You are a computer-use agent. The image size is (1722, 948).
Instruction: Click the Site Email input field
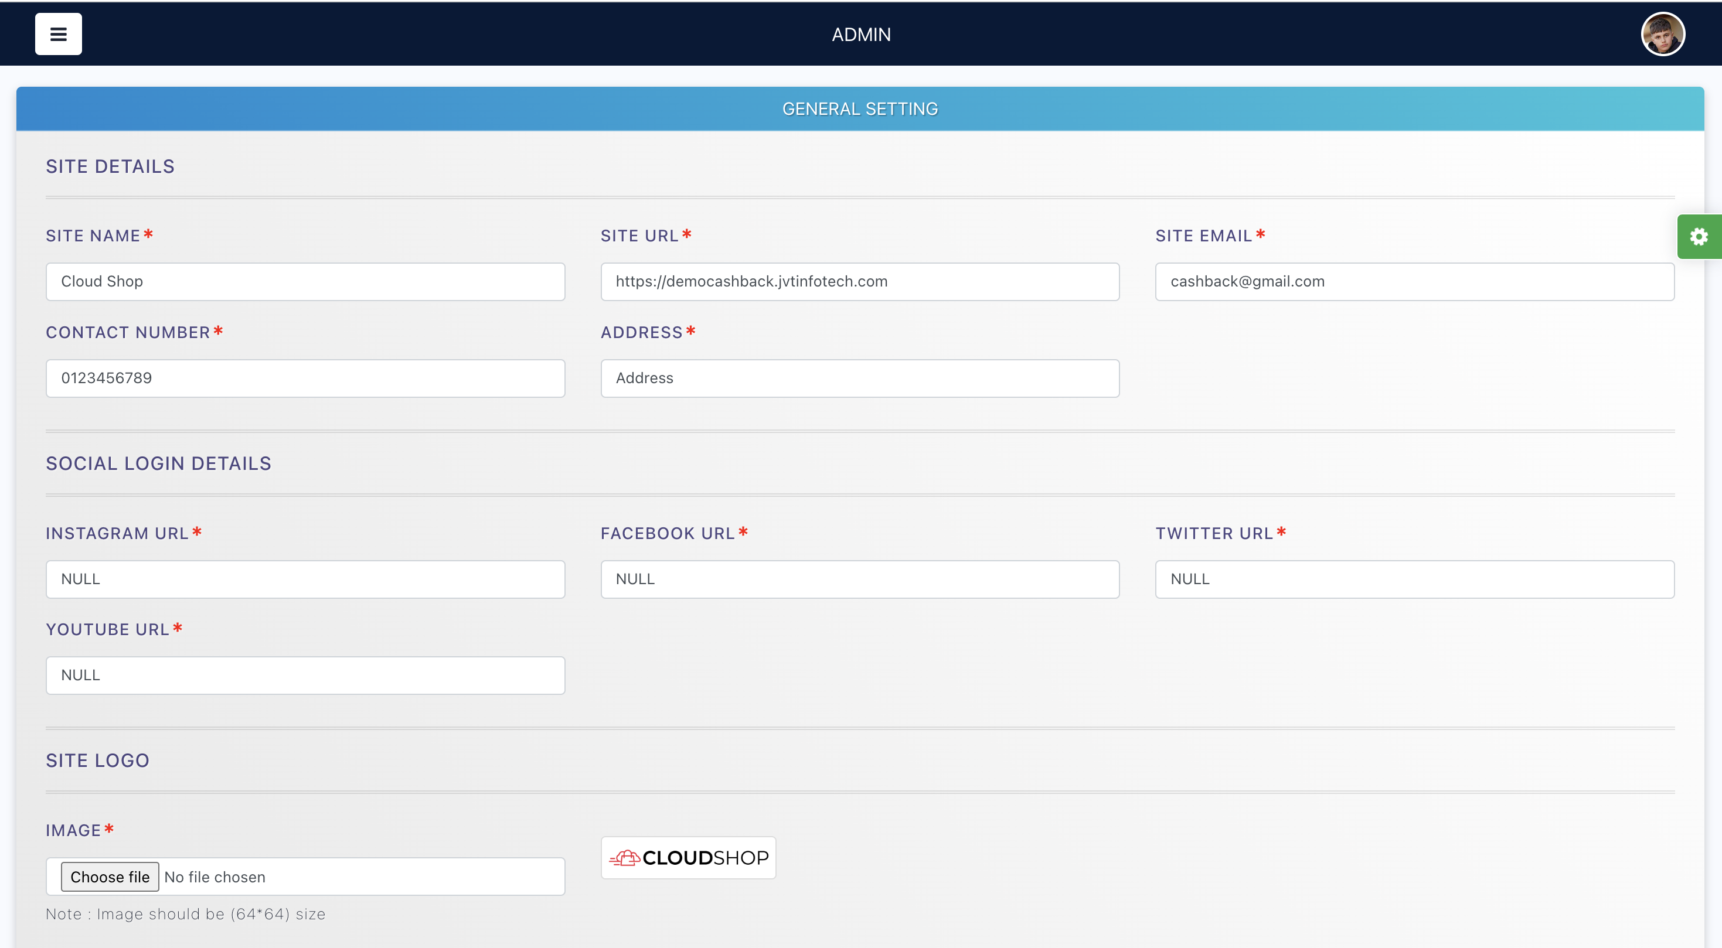pyautogui.click(x=1414, y=281)
